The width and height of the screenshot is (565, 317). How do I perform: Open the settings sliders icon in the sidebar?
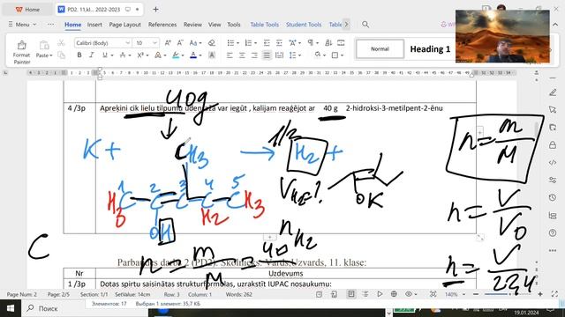tap(553, 180)
